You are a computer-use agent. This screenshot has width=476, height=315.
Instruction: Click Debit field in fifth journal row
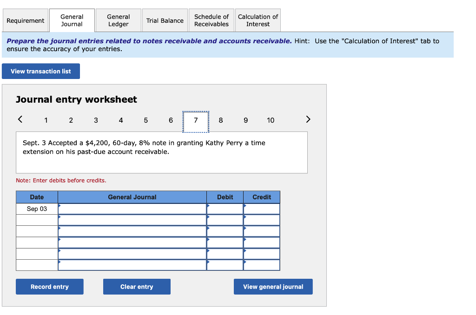[225, 254]
